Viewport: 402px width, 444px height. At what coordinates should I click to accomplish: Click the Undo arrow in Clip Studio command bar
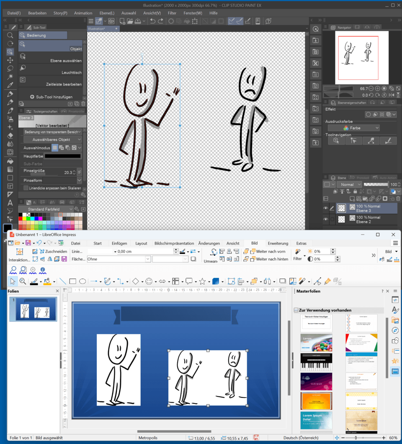(x=152, y=21)
